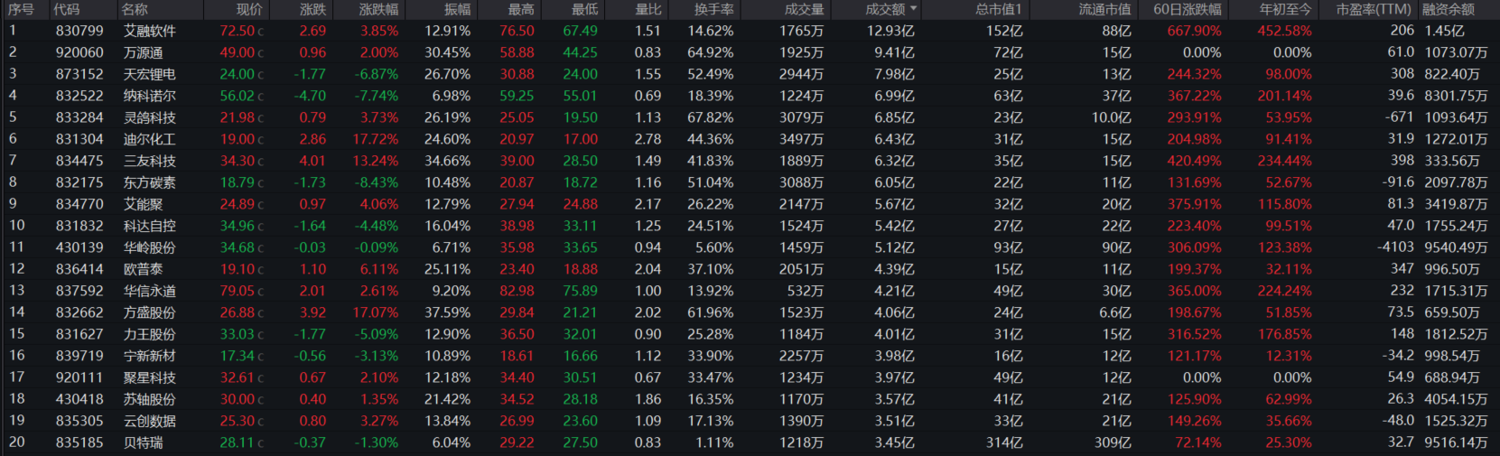Sort by 换手率 column header
This screenshot has height=456, width=1500.
(713, 9)
